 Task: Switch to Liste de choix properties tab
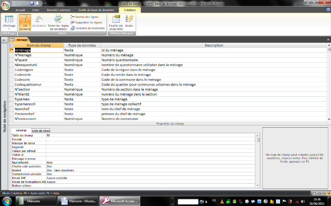click(x=41, y=131)
